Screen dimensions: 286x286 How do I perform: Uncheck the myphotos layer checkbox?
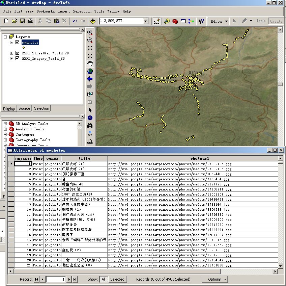[x=18, y=42]
